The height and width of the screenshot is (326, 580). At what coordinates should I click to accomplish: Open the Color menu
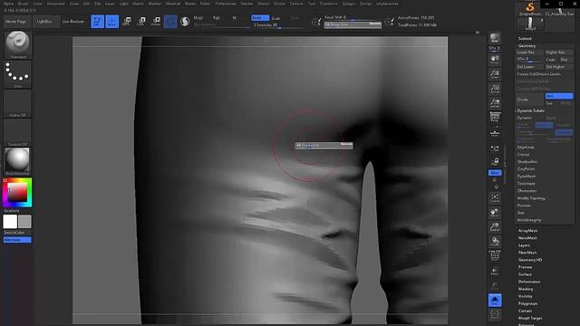coord(37,4)
